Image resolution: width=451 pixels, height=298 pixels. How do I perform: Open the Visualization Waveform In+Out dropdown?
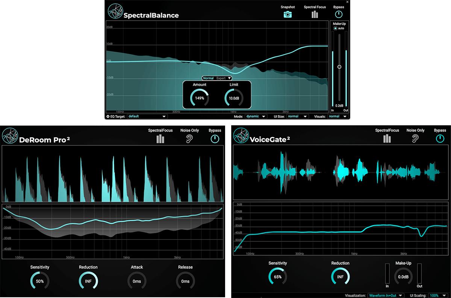386,295
